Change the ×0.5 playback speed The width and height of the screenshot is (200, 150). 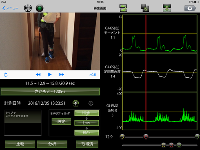[x=93, y=75]
